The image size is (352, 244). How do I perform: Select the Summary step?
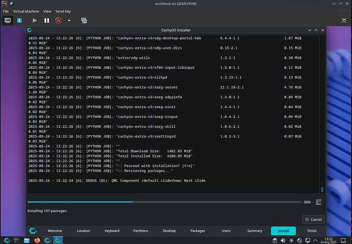click(x=255, y=231)
